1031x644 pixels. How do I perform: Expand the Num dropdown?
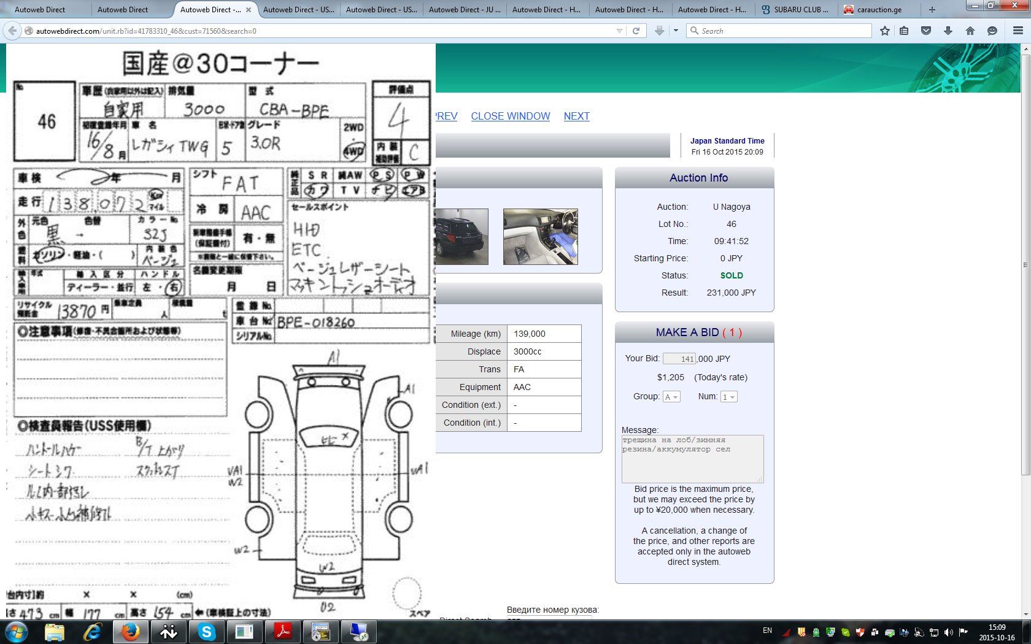[728, 397]
